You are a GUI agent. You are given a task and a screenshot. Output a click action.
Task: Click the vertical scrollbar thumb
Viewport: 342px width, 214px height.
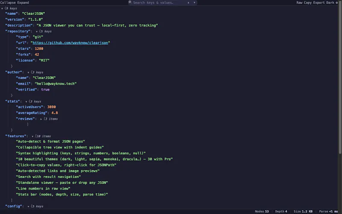[x=340, y=77]
